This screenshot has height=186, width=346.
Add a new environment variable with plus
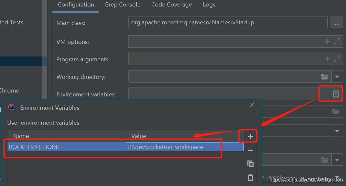250,136
